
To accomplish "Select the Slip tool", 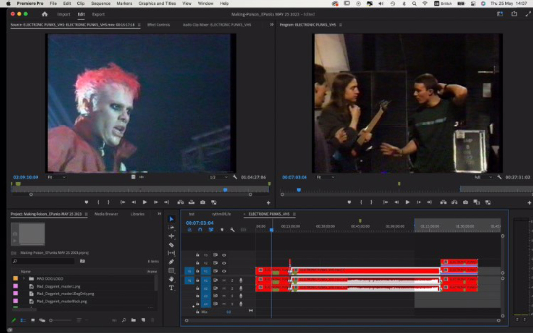I will click(171, 253).
